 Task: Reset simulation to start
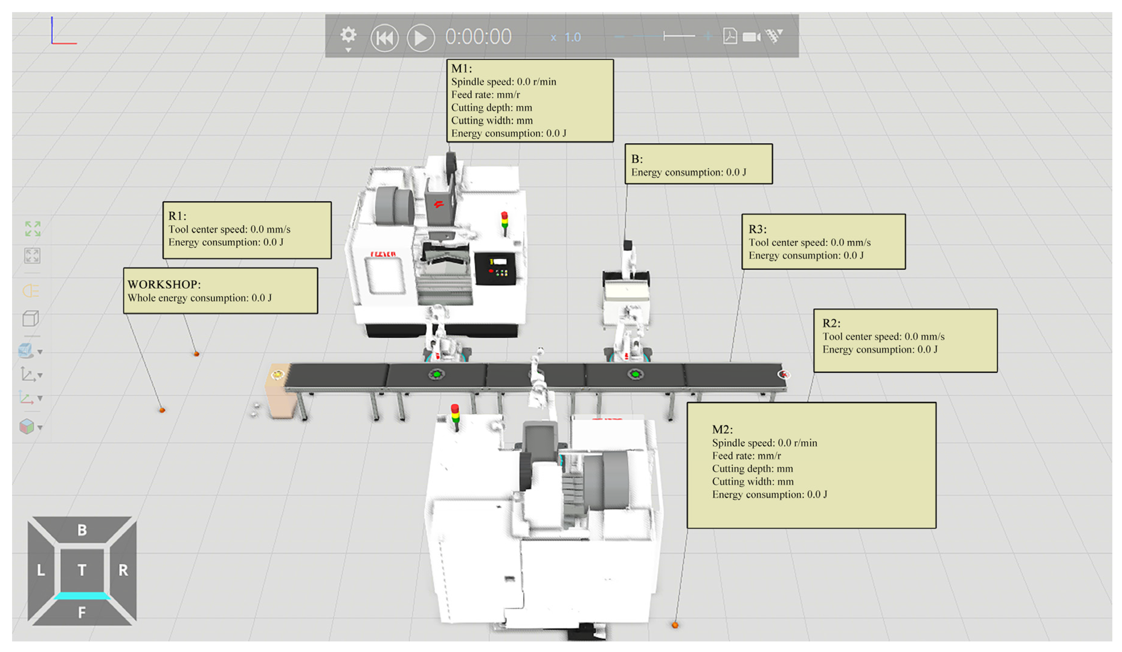click(384, 38)
